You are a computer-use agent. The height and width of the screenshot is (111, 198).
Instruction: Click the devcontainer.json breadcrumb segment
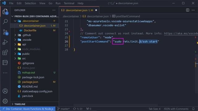96,16
